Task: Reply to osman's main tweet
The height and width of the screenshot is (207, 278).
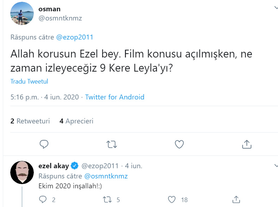Action: coord(44,144)
